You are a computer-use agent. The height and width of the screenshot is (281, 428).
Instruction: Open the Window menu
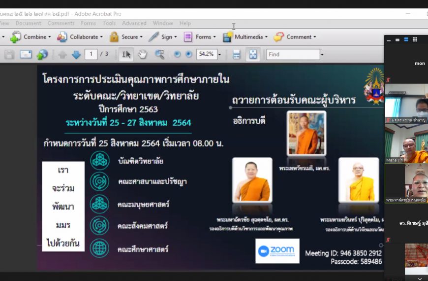click(x=163, y=23)
